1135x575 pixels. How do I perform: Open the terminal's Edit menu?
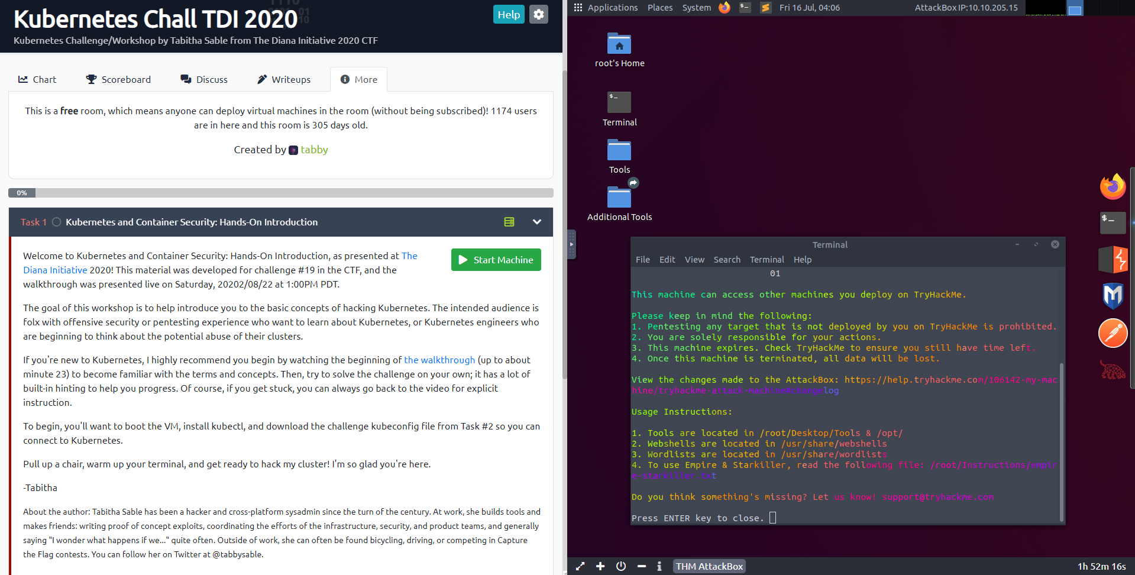click(x=667, y=260)
